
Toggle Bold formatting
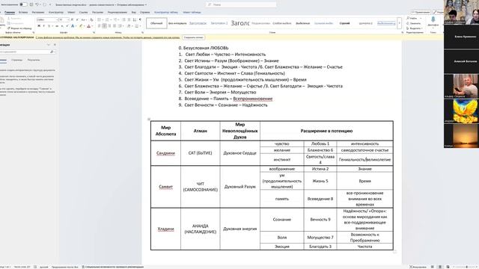coord(39,26)
